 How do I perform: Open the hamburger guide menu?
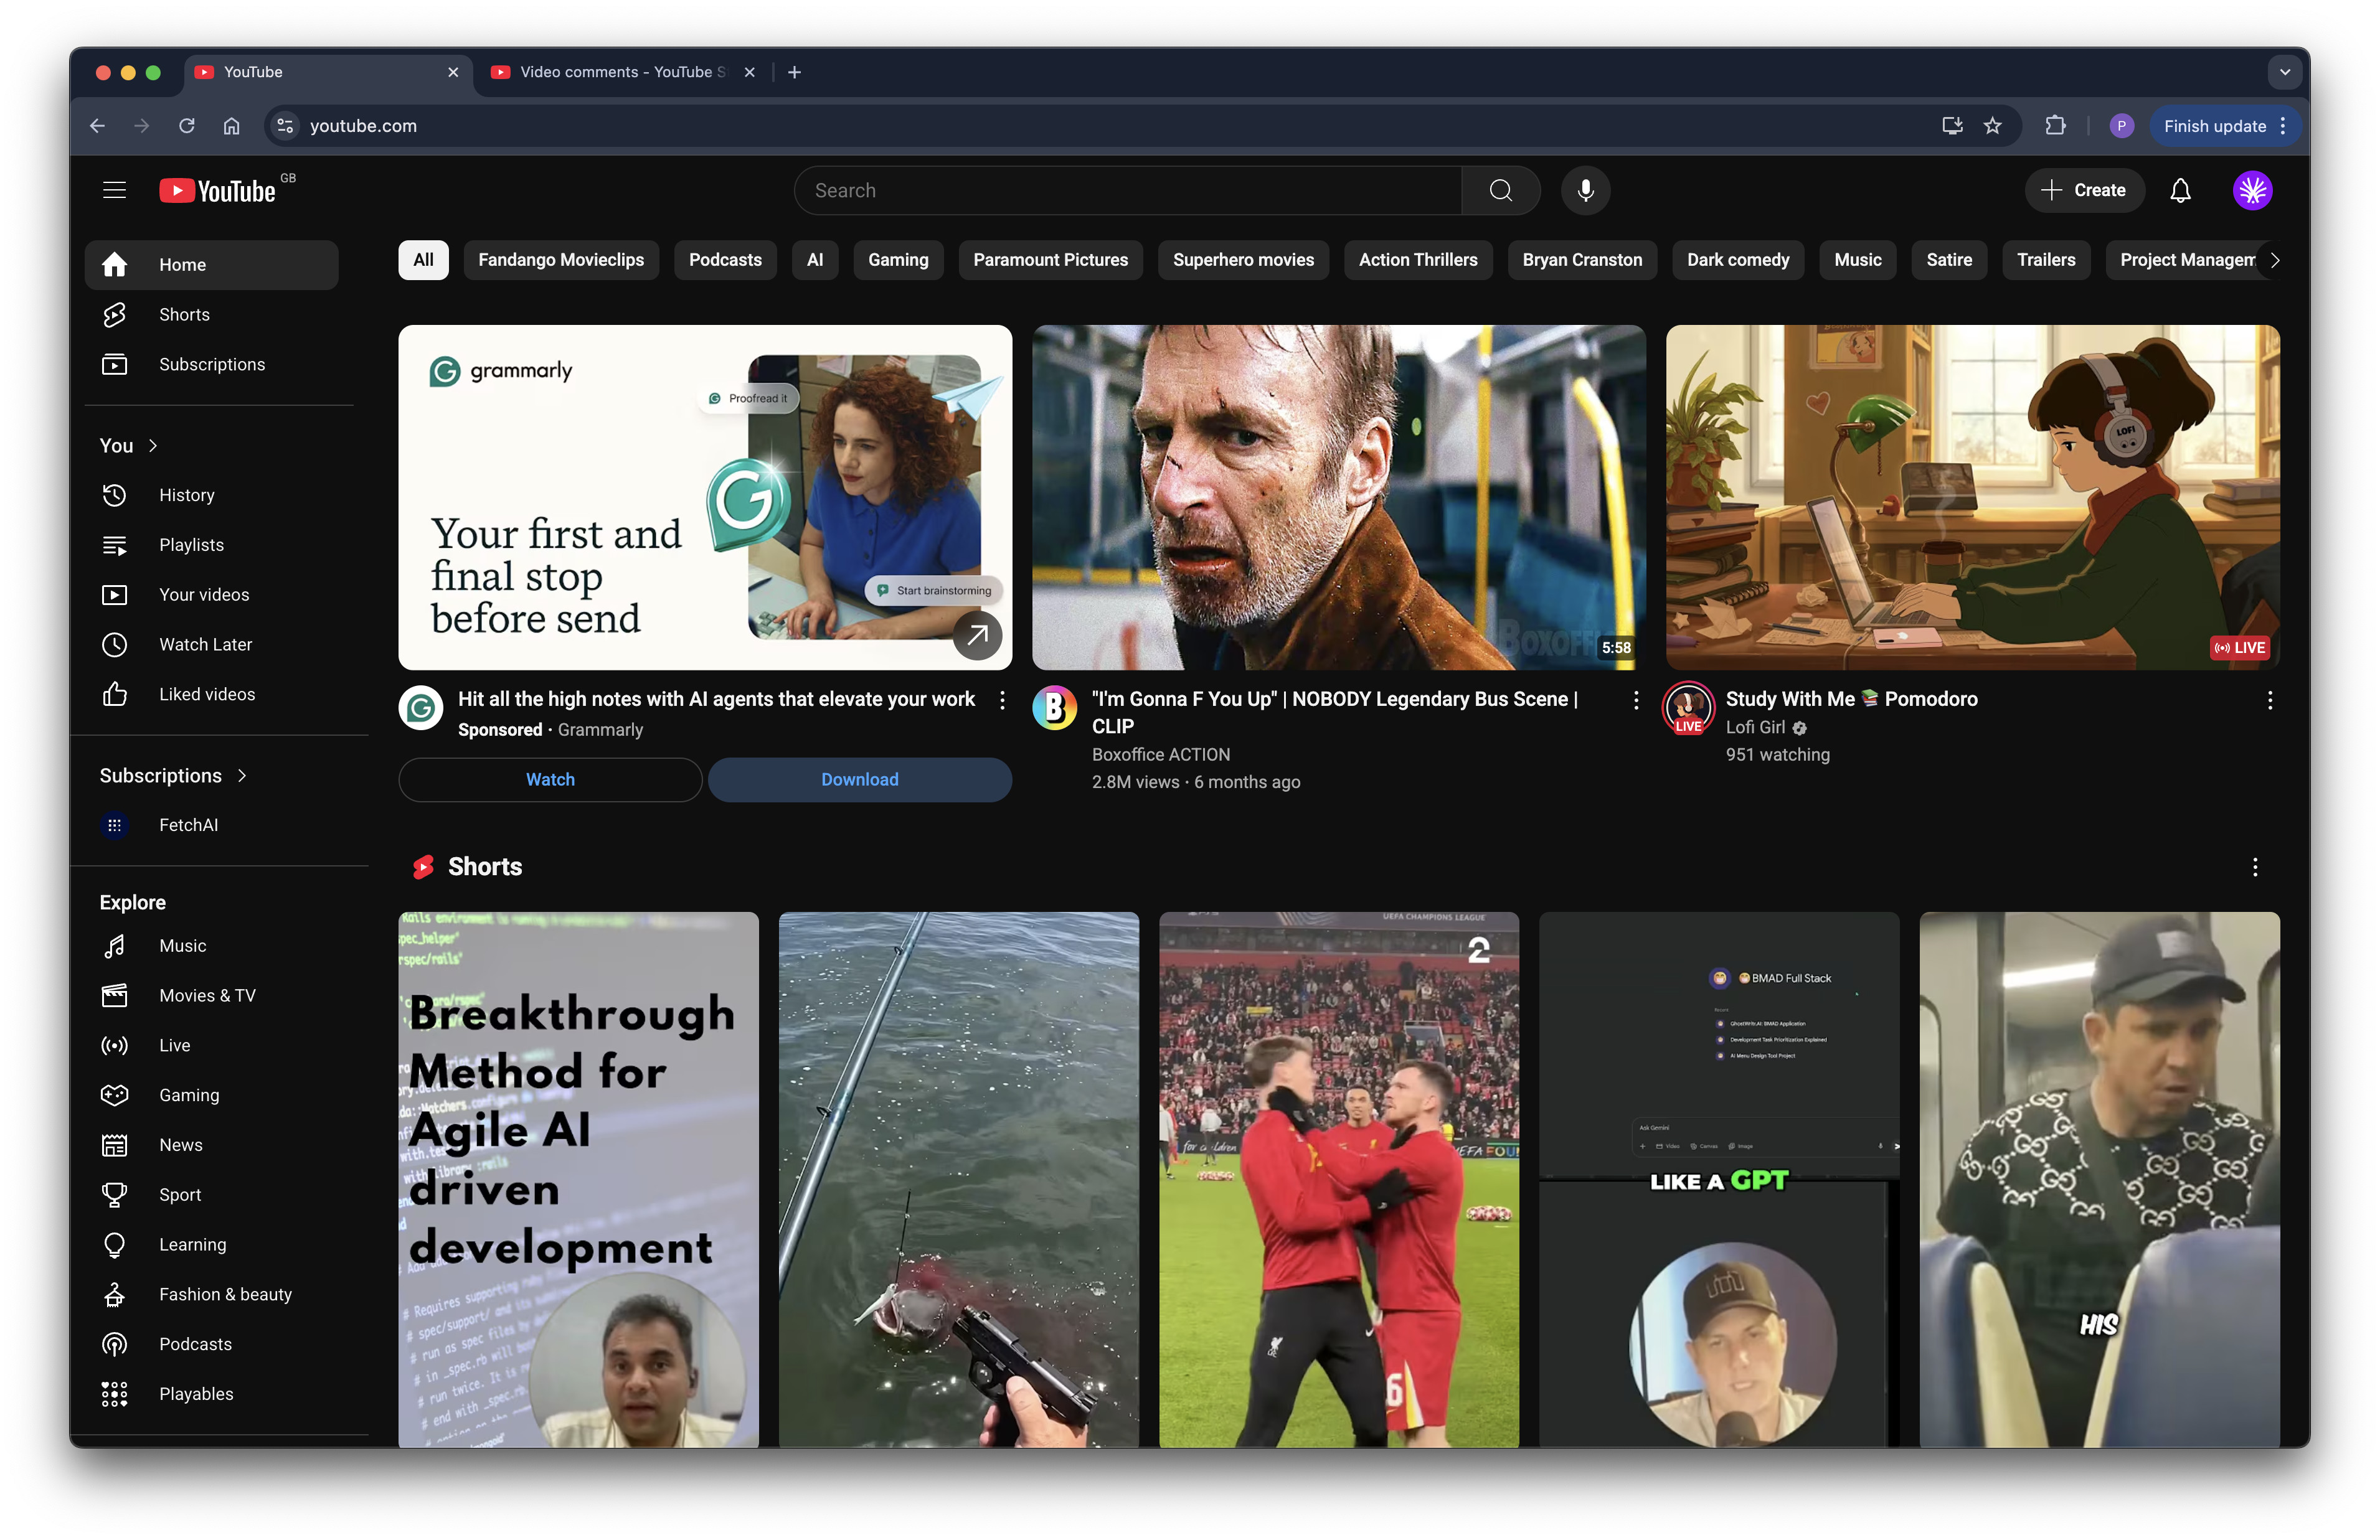pyautogui.click(x=114, y=190)
